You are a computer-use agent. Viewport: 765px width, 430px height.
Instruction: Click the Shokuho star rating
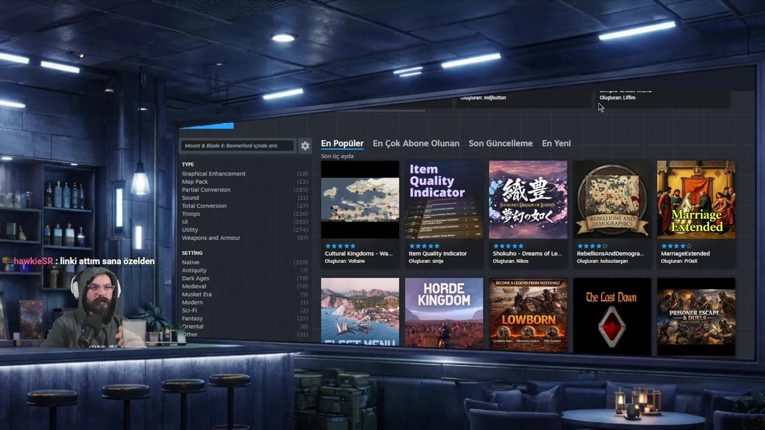point(508,246)
